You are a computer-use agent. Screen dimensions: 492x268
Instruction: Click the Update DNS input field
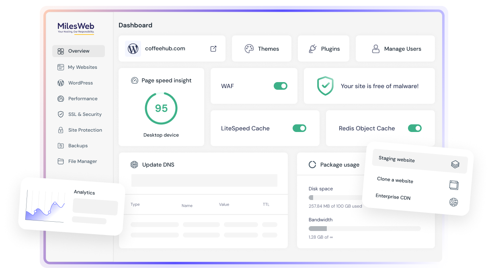click(x=204, y=180)
